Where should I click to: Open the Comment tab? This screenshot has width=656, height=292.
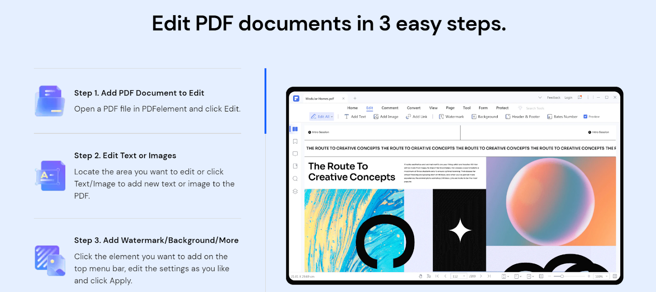(390, 108)
